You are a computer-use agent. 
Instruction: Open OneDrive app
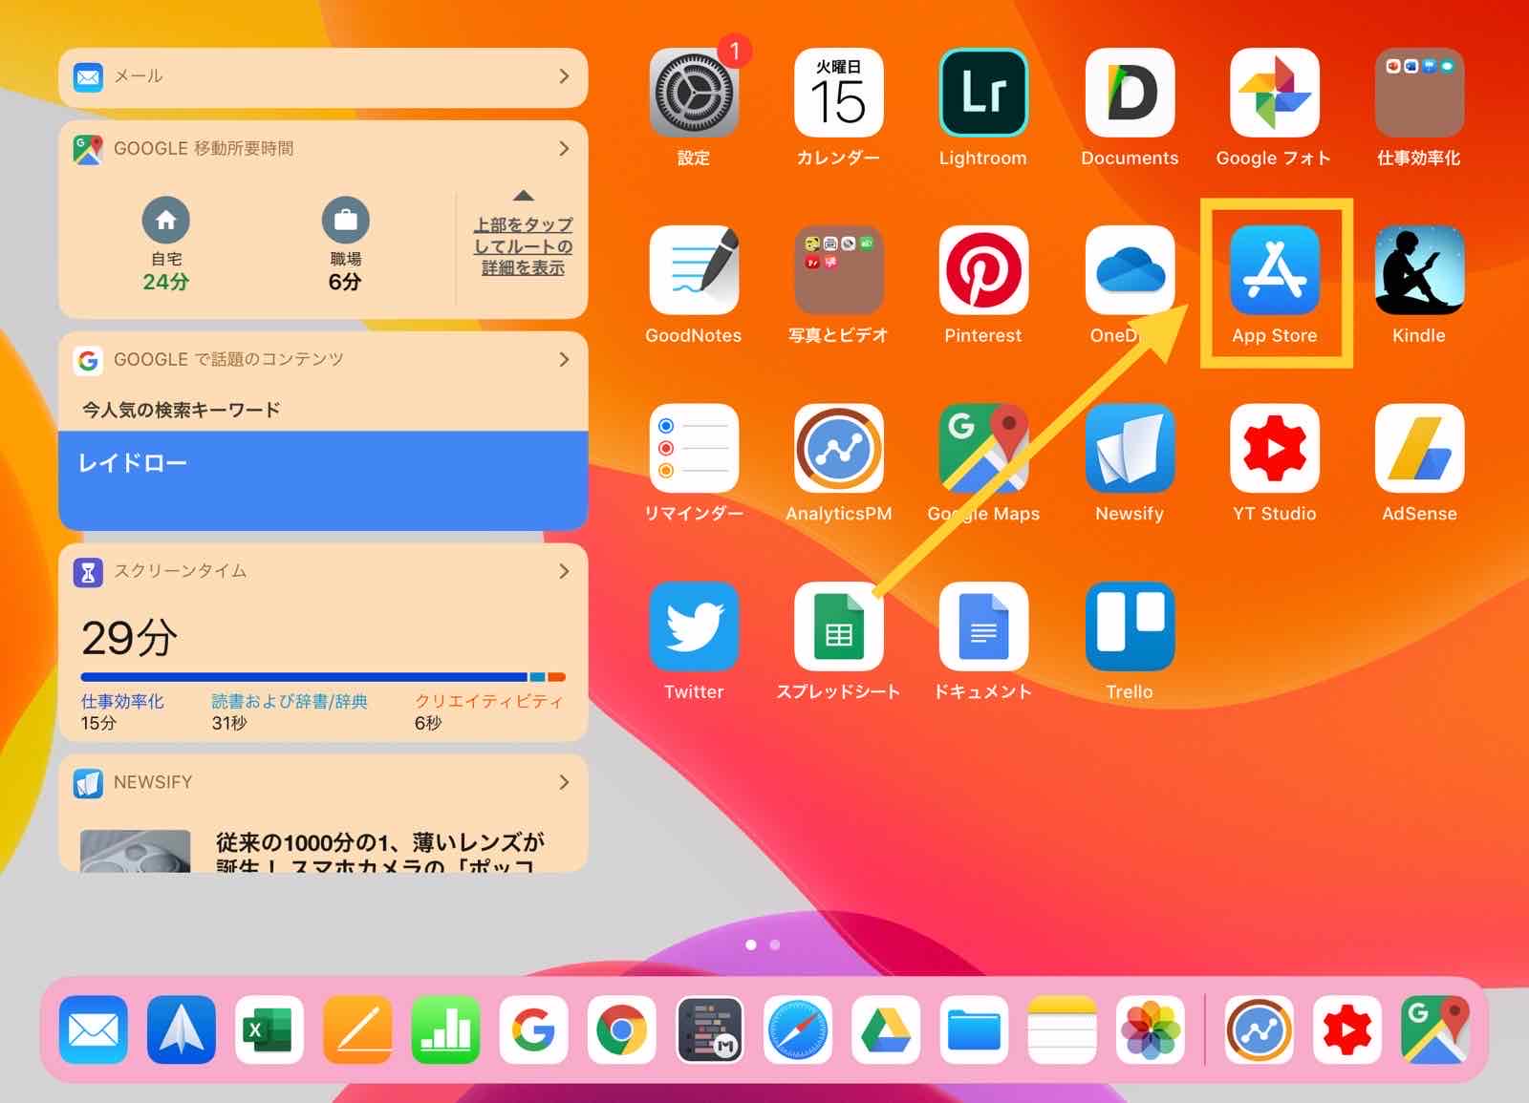[1130, 270]
